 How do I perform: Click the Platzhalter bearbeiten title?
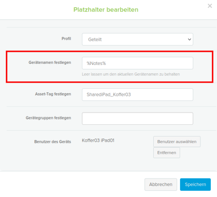(106, 10)
